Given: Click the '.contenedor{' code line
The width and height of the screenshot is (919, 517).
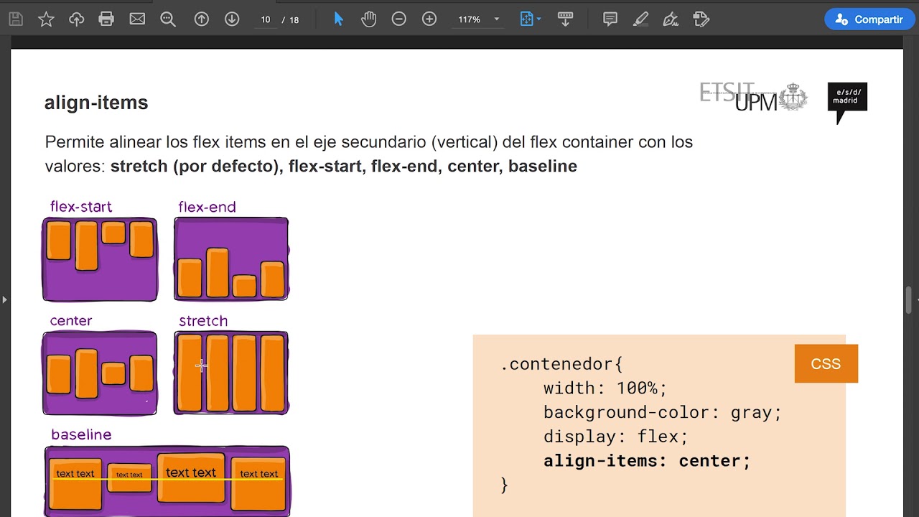Looking at the screenshot, I should [561, 363].
